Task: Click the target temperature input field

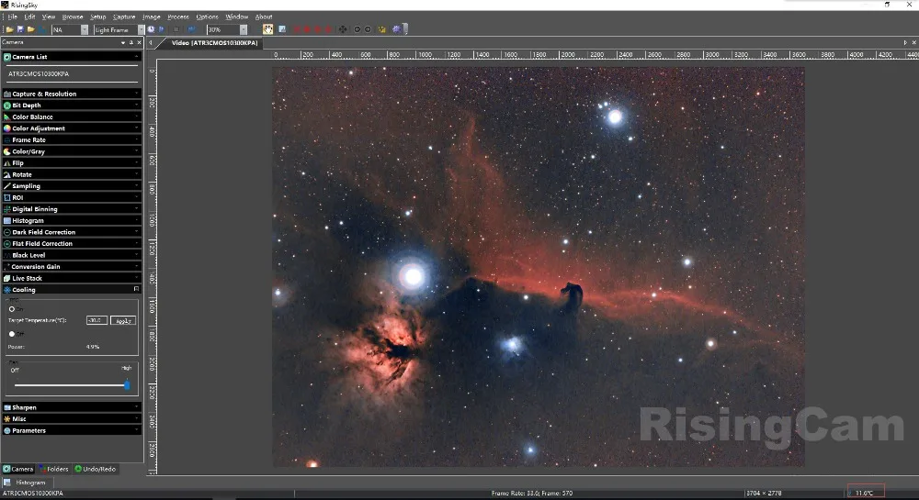Action: (96, 320)
